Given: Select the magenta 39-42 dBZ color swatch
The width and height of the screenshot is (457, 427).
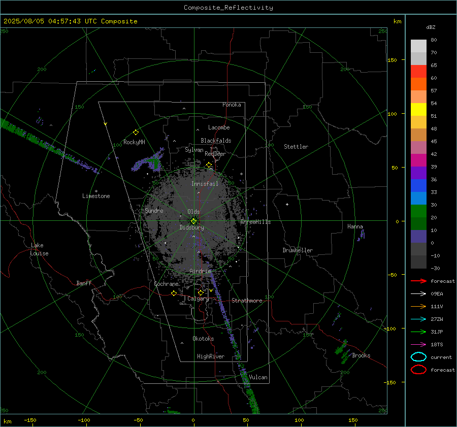Looking at the screenshot, I should point(418,160).
